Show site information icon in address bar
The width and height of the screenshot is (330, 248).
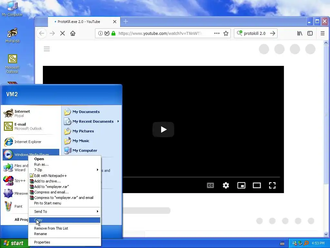click(x=101, y=33)
